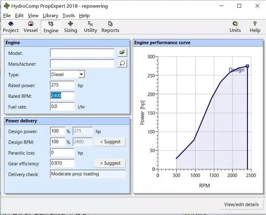Click the Manufacturer input field

(x=82, y=63)
